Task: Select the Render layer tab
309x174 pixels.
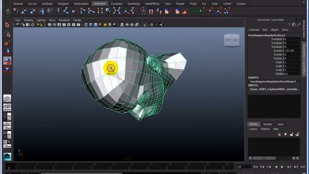Action: tap(267, 124)
